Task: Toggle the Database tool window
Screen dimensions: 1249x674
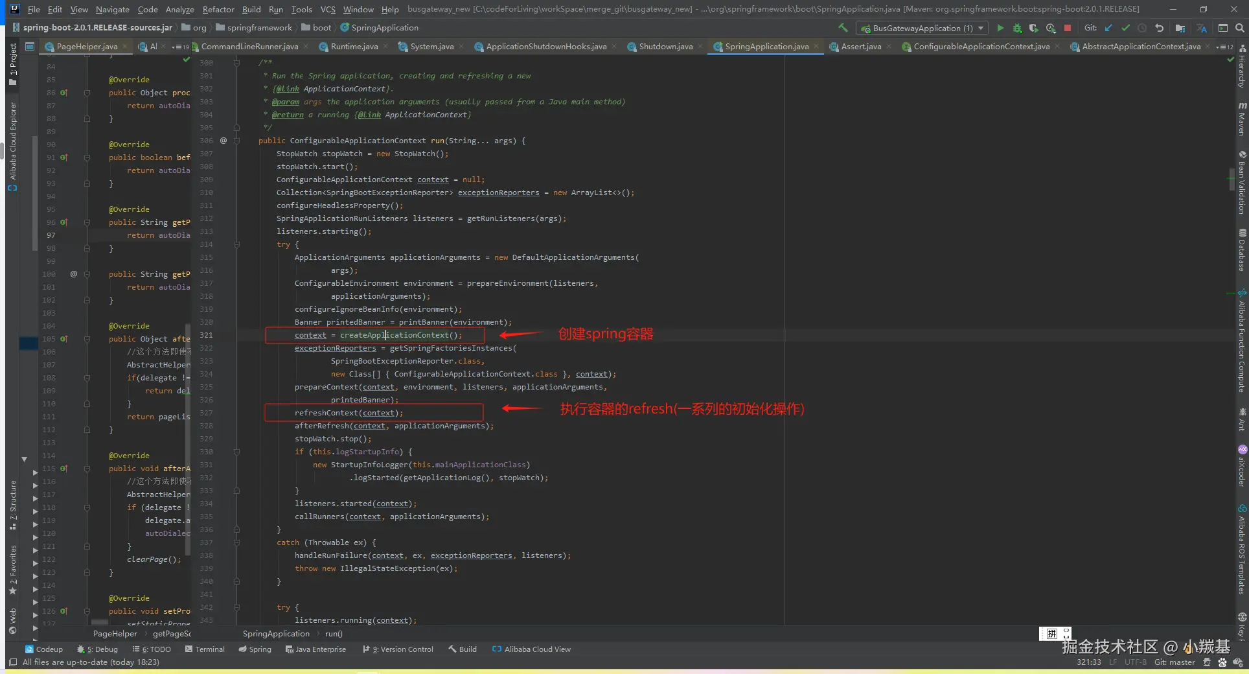Action: pos(1242,250)
